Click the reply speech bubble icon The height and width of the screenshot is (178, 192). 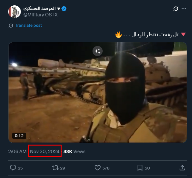[13, 168]
